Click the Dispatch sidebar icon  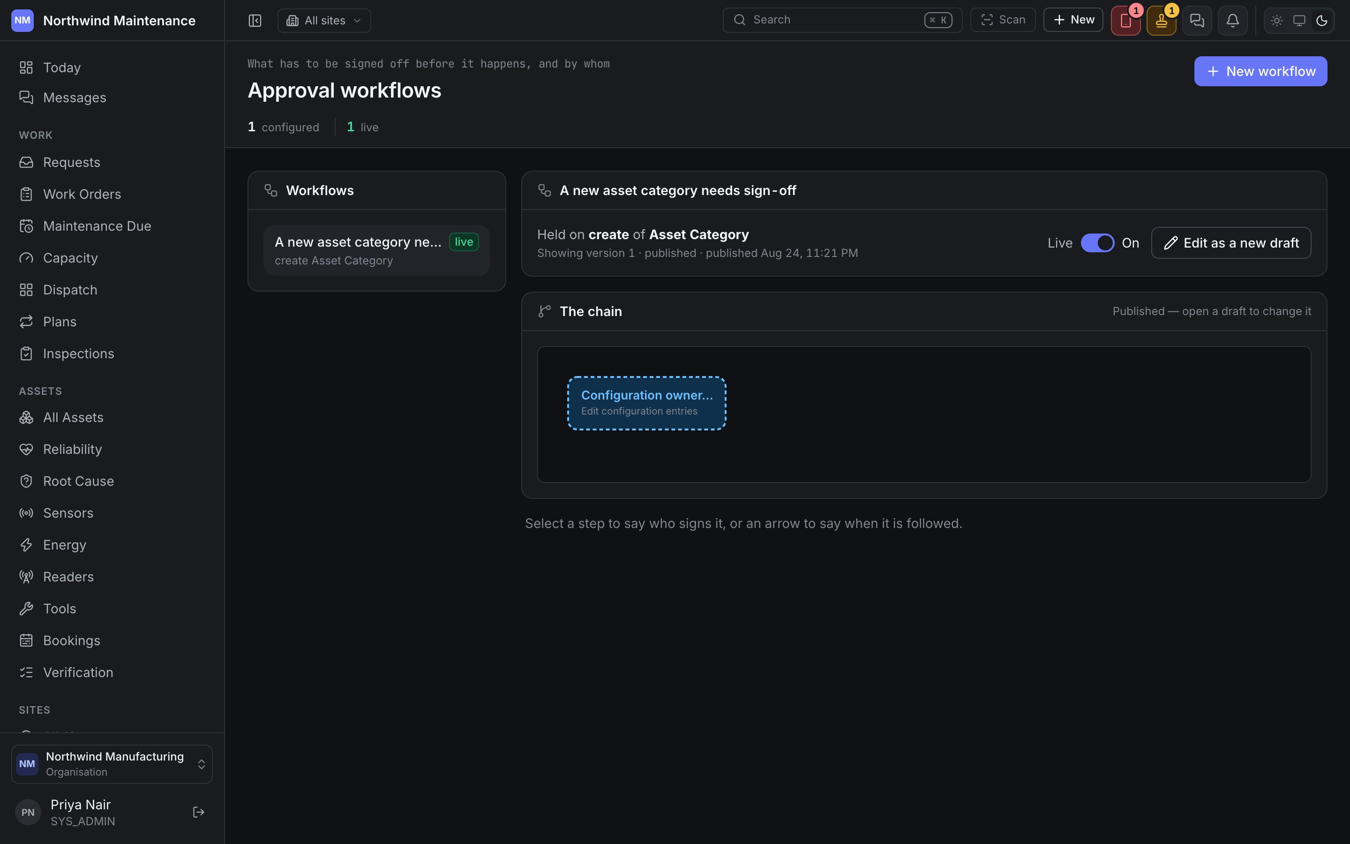tap(26, 290)
